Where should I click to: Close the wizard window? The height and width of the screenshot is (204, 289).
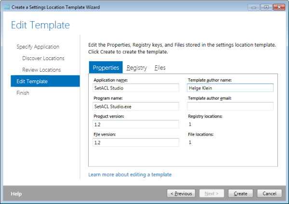pos(279,7)
